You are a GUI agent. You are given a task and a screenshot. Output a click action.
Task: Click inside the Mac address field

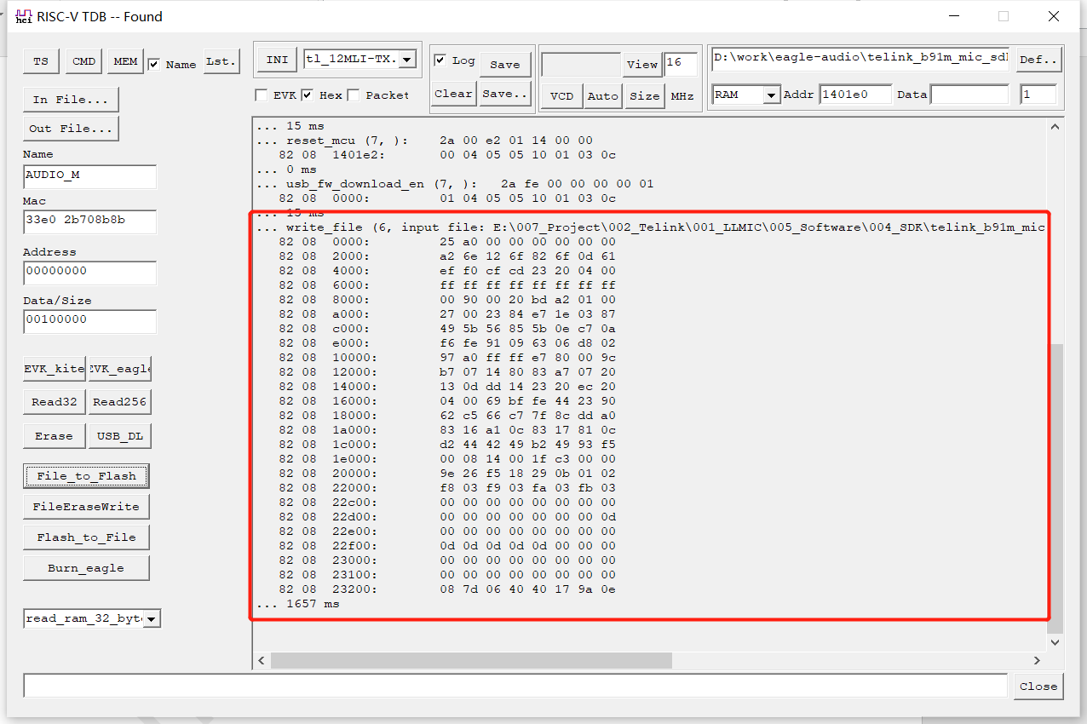click(89, 221)
